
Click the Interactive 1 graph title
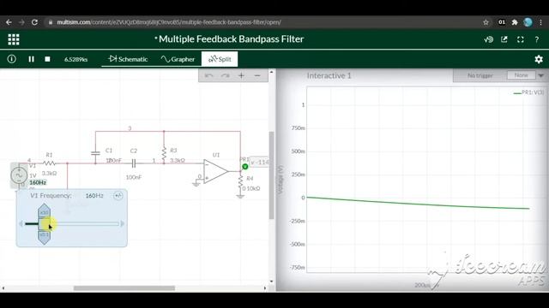pyautogui.click(x=329, y=75)
